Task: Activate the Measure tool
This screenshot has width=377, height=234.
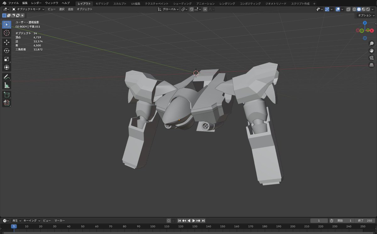Action: [x=6, y=85]
